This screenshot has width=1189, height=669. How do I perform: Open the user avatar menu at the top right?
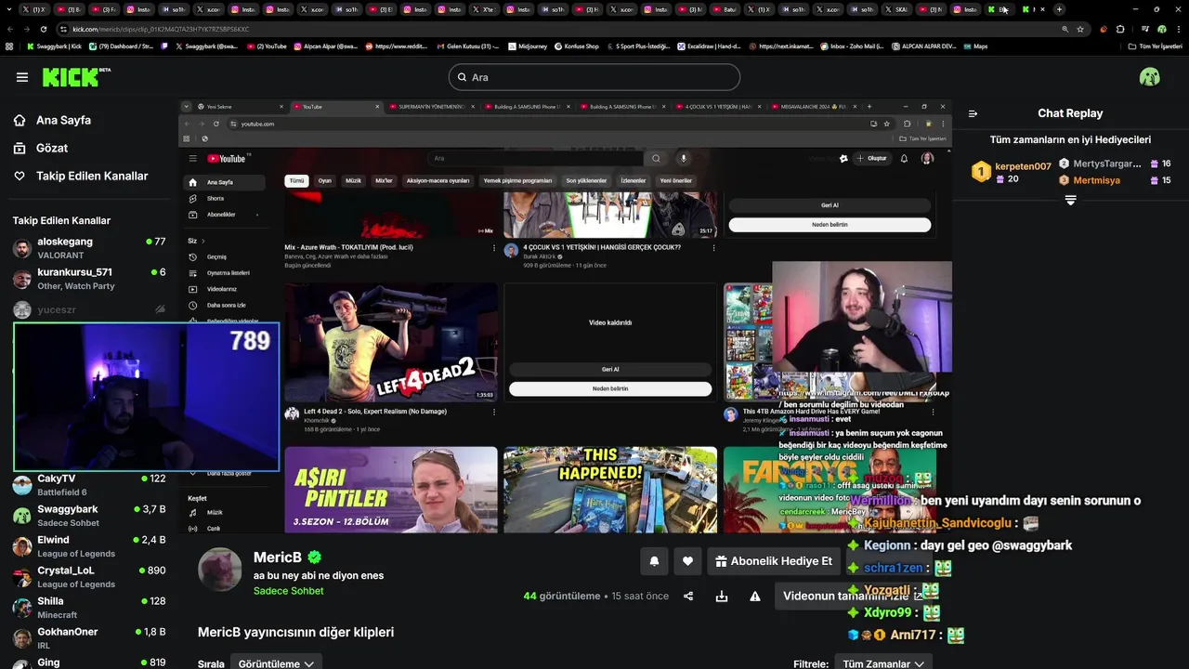[x=1150, y=77]
